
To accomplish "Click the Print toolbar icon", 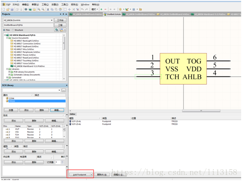I will point(17,10).
